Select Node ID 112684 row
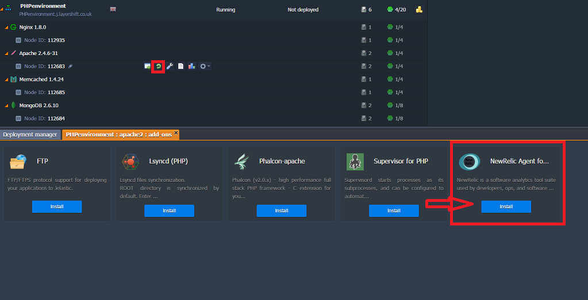Viewport: 588px width, 300px height. coord(214,118)
